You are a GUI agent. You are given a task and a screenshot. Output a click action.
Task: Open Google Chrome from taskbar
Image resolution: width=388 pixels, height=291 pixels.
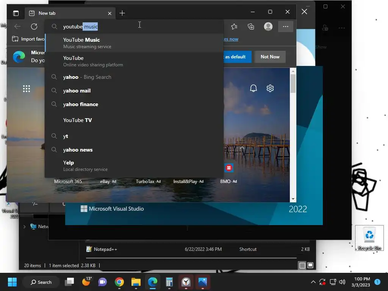tap(119, 282)
